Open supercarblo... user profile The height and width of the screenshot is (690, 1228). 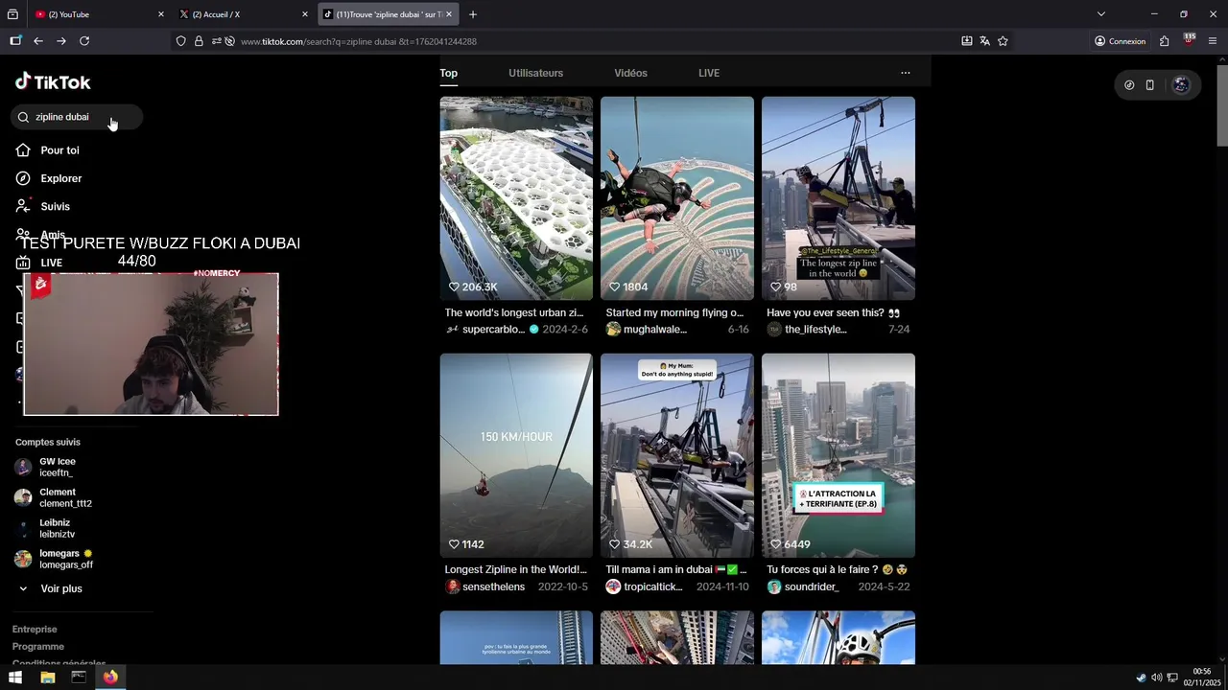(493, 329)
